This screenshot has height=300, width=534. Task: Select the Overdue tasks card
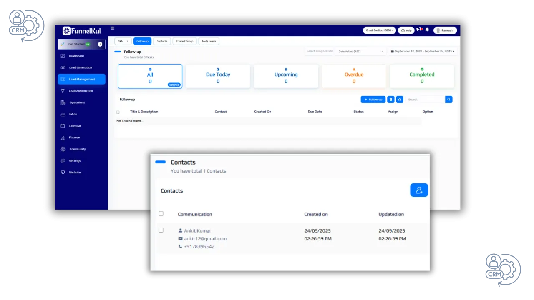pos(354,76)
